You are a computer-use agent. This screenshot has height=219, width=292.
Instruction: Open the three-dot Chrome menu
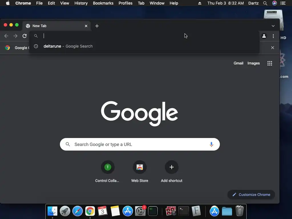pyautogui.click(x=273, y=36)
